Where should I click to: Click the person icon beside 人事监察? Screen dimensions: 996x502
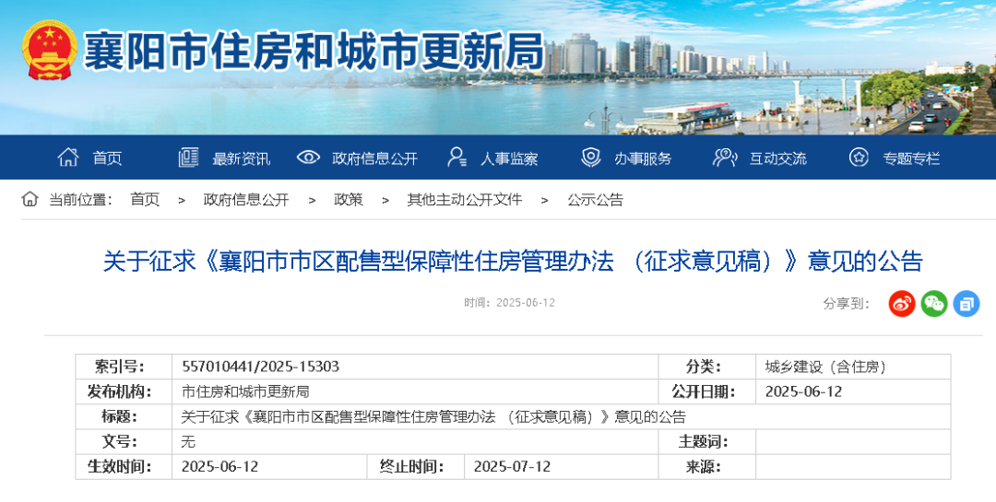point(456,157)
